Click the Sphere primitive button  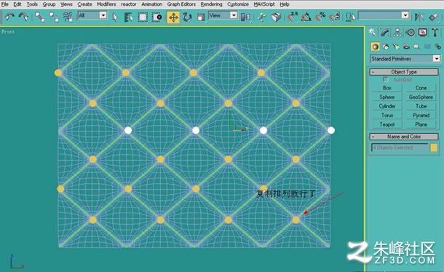coord(386,97)
